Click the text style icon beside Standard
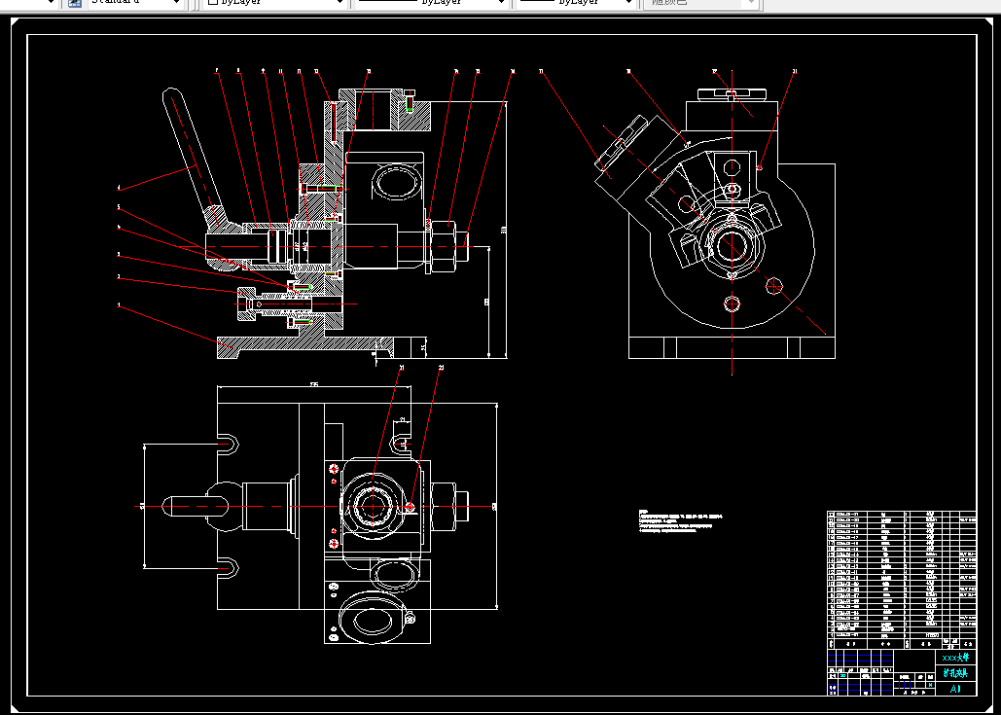Viewport: 1001px width, 715px height. point(75,3)
